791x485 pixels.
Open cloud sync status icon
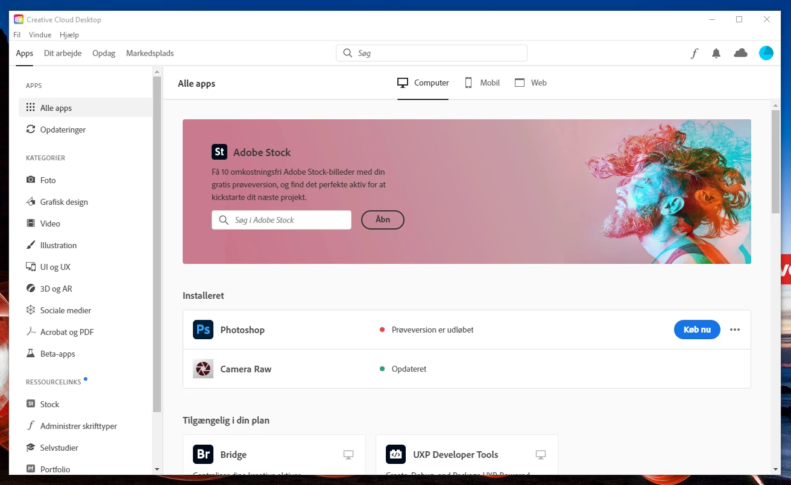pos(740,53)
